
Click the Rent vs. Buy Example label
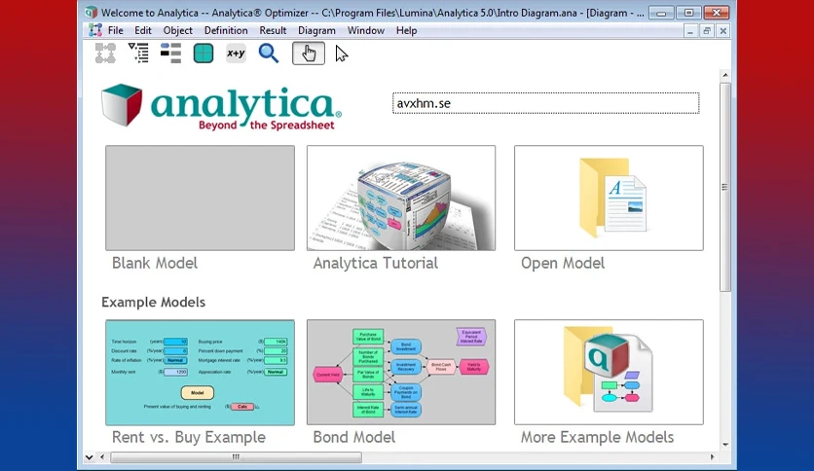tap(189, 437)
